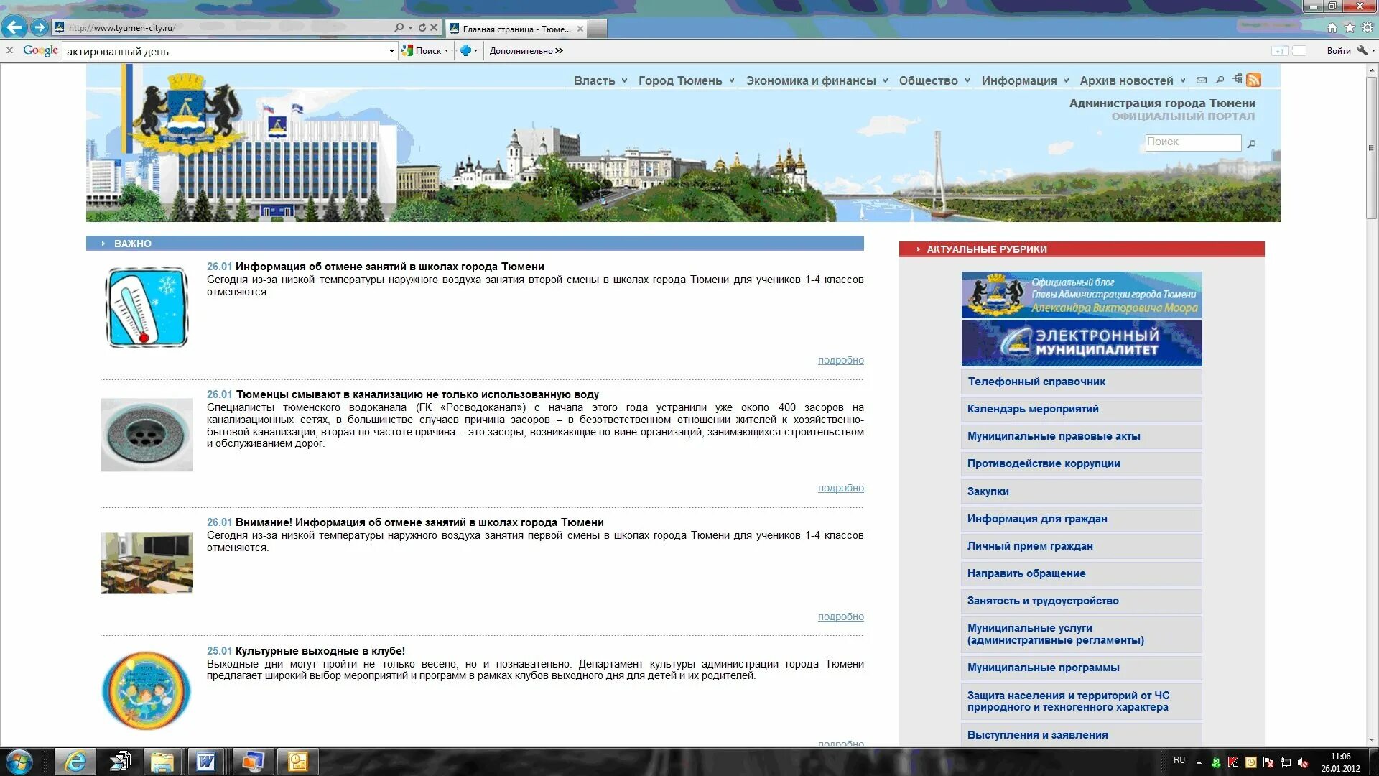Open the site map tree icon
Image resolution: width=1379 pixels, height=776 pixels.
pyautogui.click(x=1237, y=79)
